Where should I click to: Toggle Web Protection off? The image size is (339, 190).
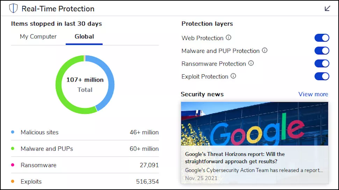322,38
